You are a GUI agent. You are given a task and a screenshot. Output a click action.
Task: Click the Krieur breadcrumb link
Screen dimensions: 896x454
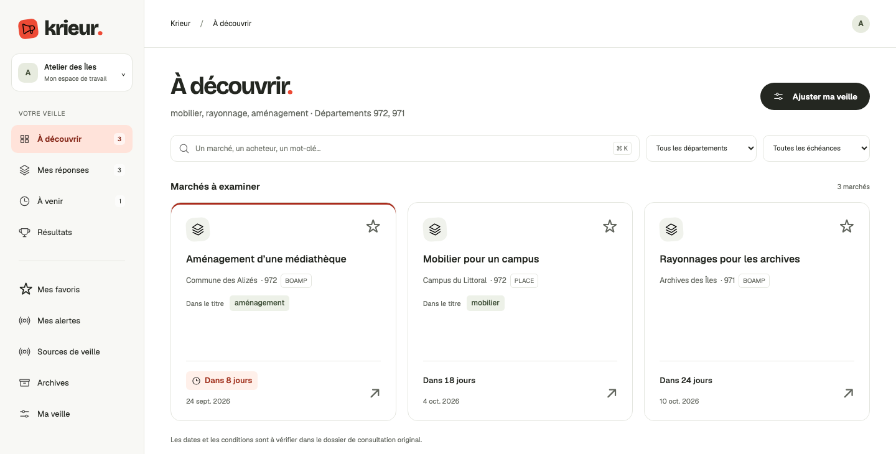[x=180, y=24]
